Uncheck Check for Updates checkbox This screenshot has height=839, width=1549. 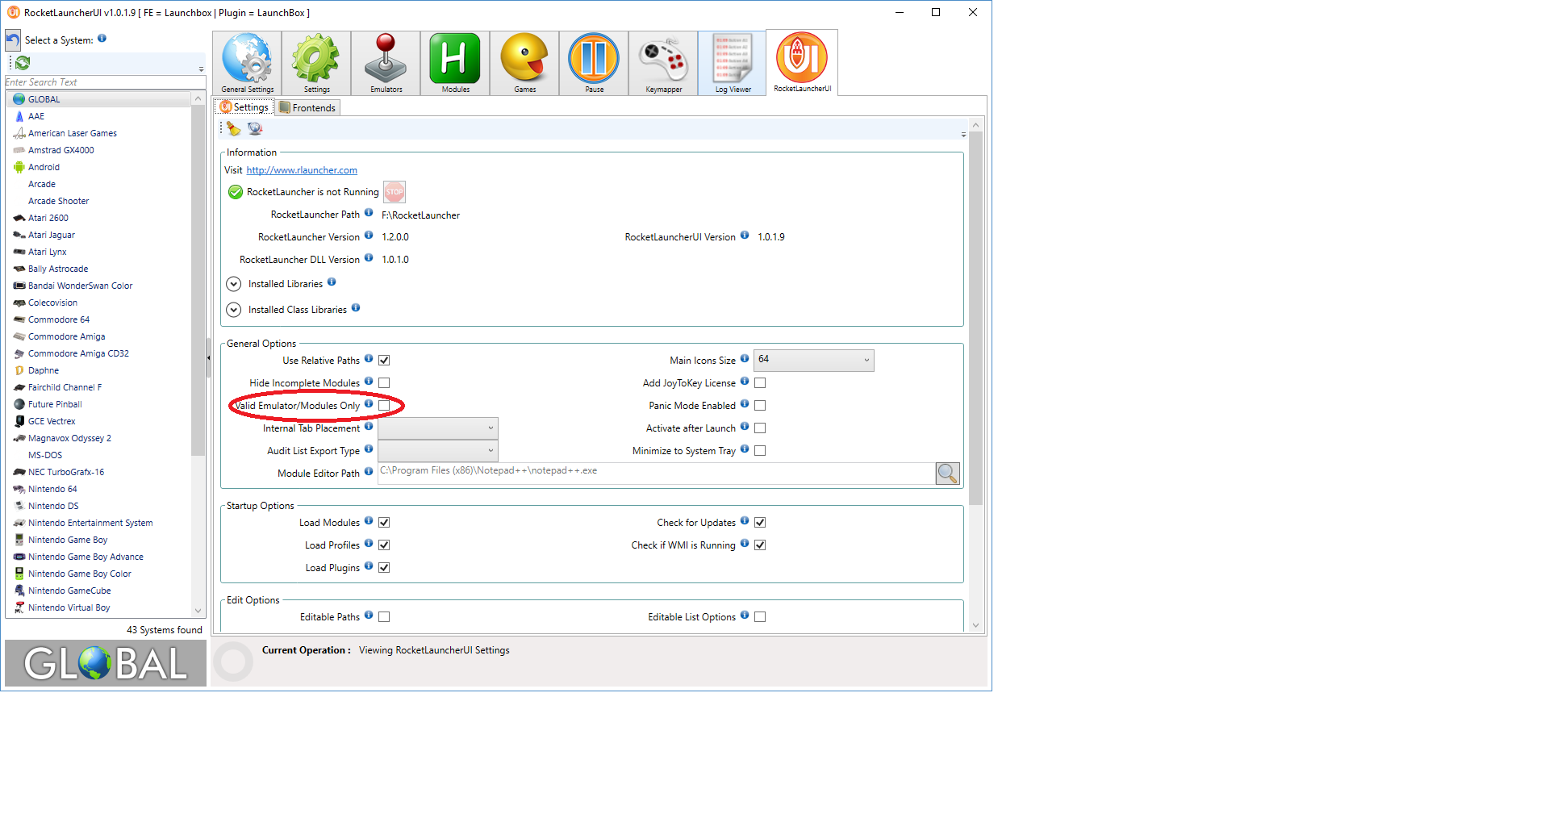(760, 523)
